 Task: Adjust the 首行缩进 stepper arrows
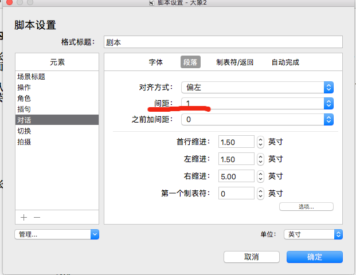[x=260, y=142]
